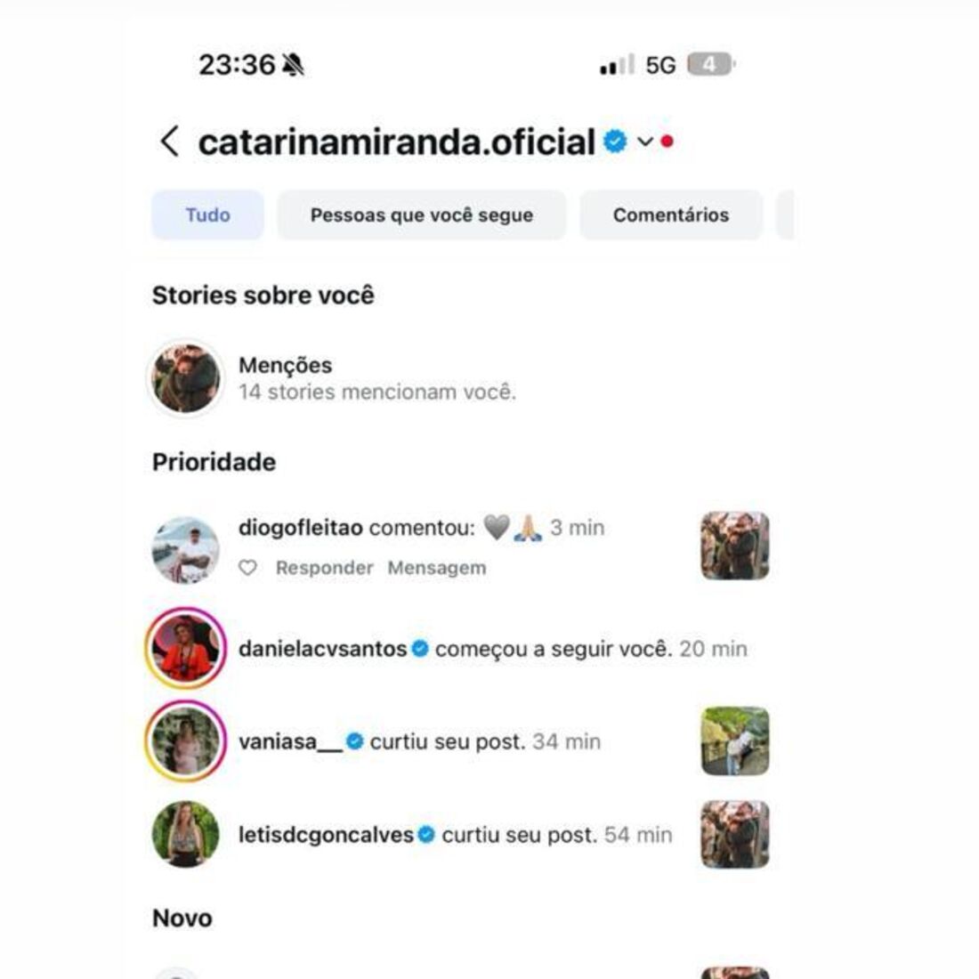This screenshot has height=979, width=979.
Task: Open the catarinamiranda.oficial account name header
Action: [x=396, y=142]
